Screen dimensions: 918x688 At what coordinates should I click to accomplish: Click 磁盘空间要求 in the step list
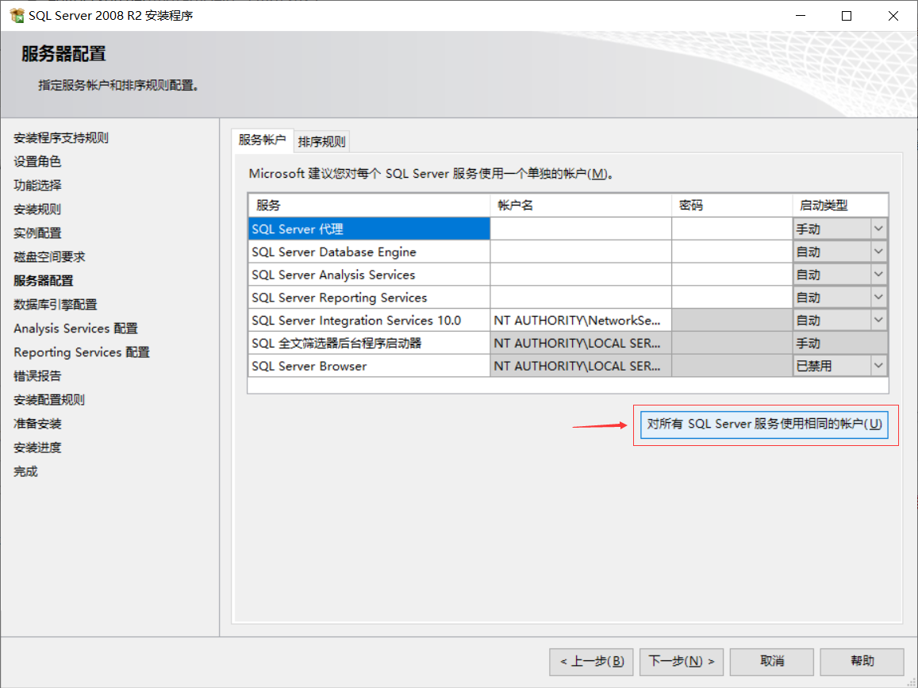pos(49,257)
